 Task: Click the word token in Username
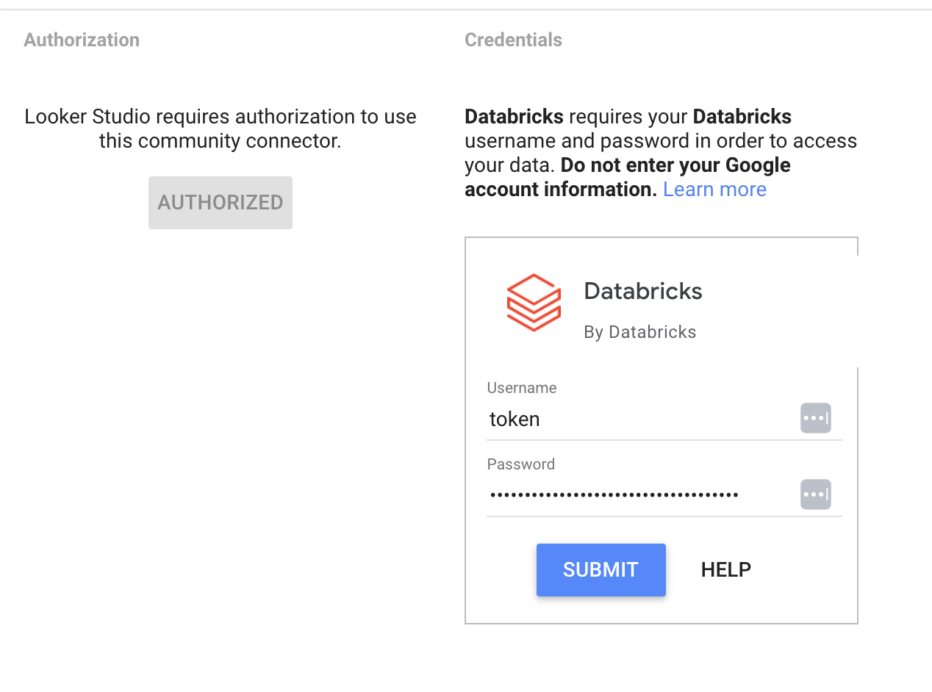pyautogui.click(x=515, y=419)
